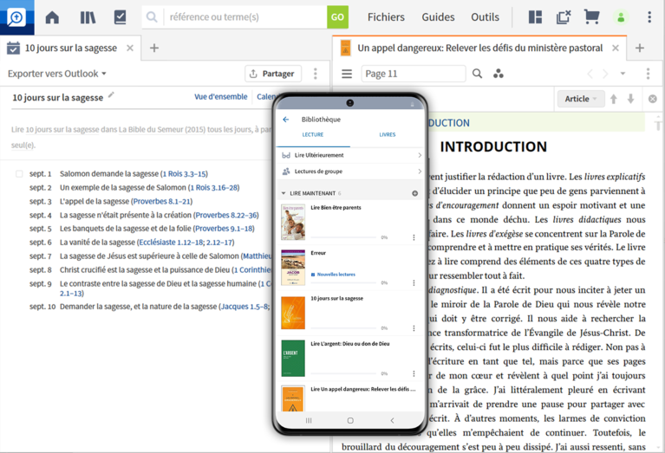Navigate to previous article up arrow
Viewport: 665px width, 453px height.
click(613, 99)
